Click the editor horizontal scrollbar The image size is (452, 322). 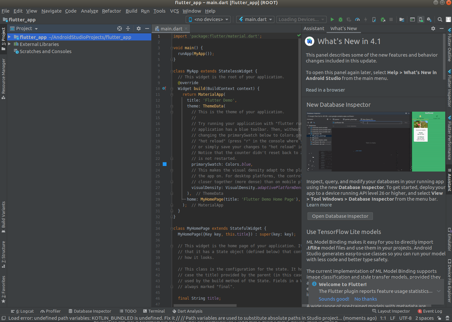click(205, 305)
